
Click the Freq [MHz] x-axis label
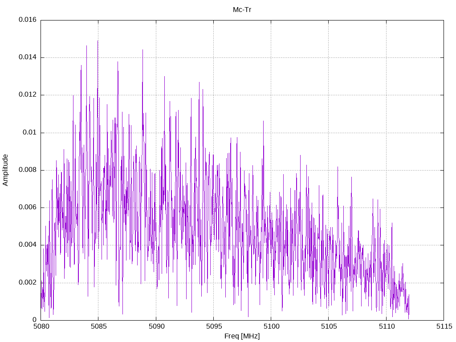click(x=242, y=336)
